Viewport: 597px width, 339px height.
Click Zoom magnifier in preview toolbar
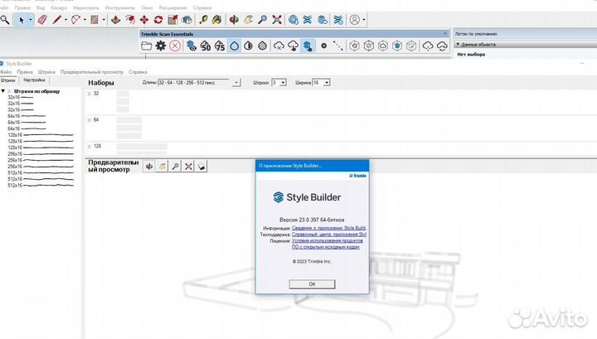tap(175, 167)
